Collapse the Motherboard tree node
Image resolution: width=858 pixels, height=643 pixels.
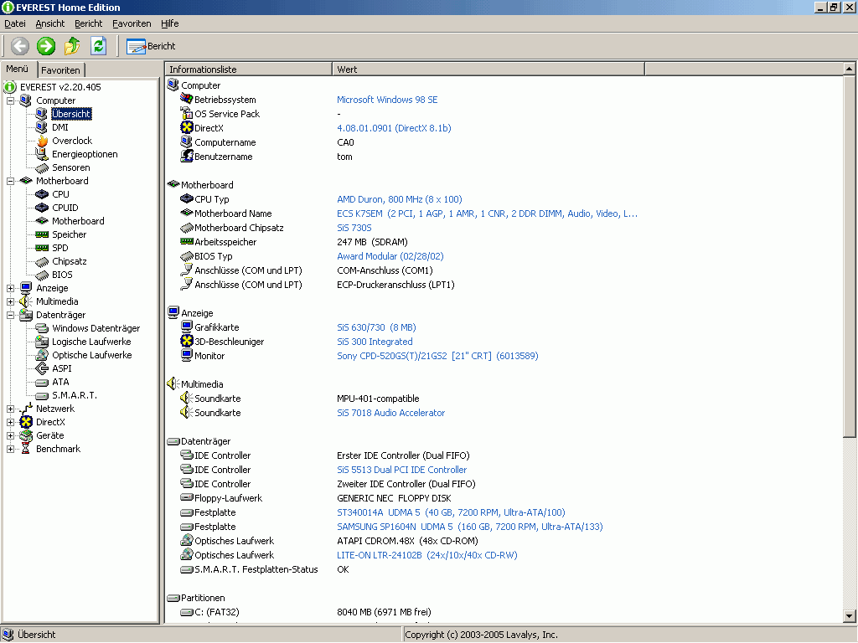click(x=10, y=181)
